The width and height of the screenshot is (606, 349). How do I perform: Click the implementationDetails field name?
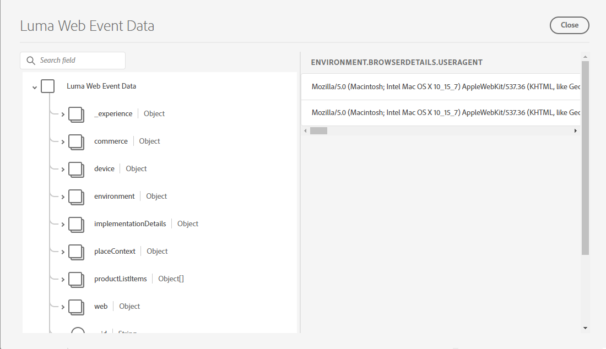tap(130, 223)
